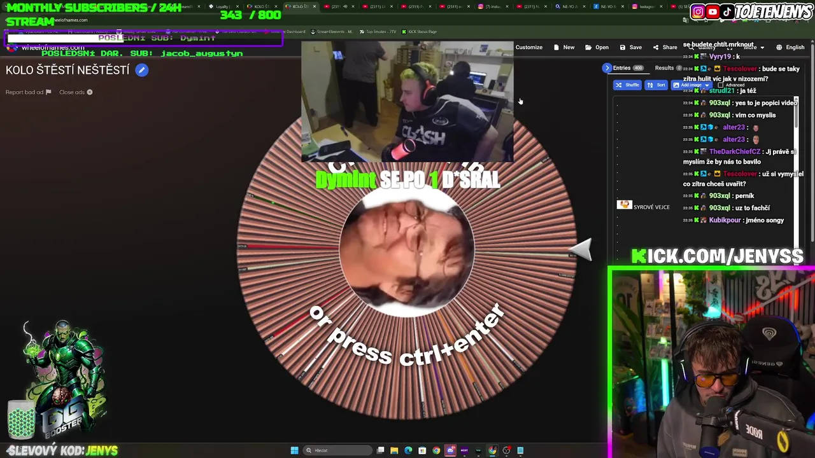Open Microsoft Store from the taskbar
Screen dimensions: 815x458
point(422,450)
